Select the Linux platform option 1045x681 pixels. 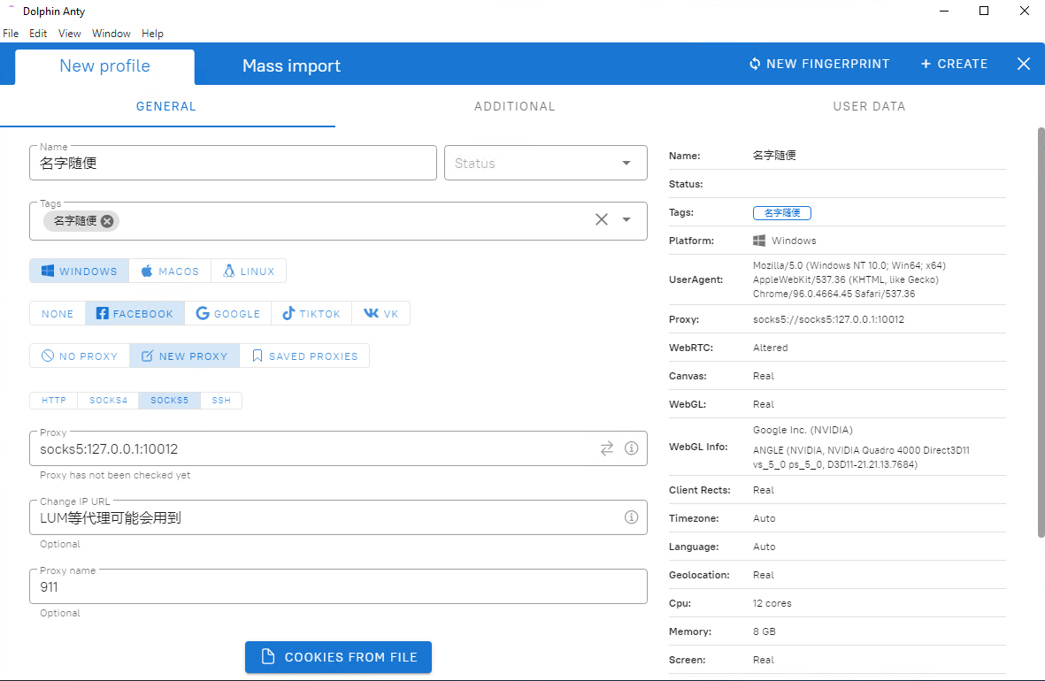[249, 272]
